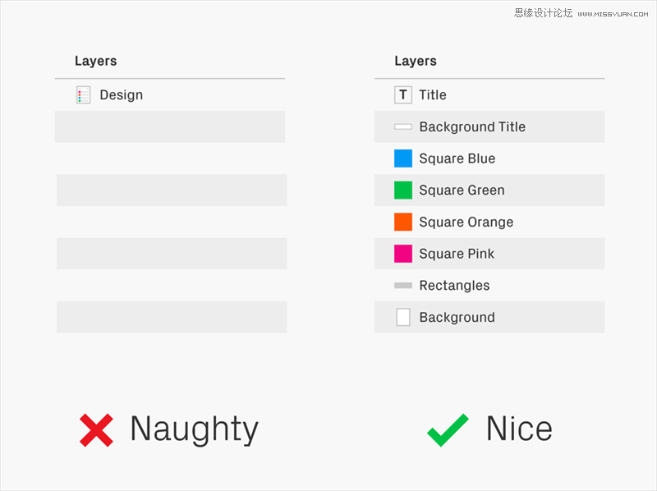This screenshot has height=491, width=657.
Task: Select the blue Square Blue swatch
Action: (403, 158)
